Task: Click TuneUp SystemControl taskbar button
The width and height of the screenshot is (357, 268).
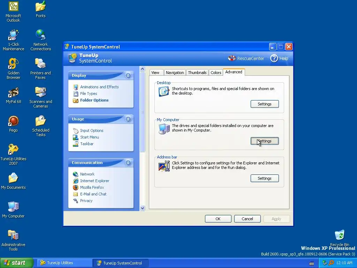Action: click(121, 263)
